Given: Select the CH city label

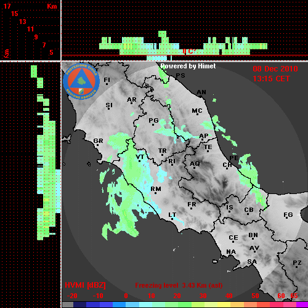Looking at the screenshot, I should (x=227, y=165).
